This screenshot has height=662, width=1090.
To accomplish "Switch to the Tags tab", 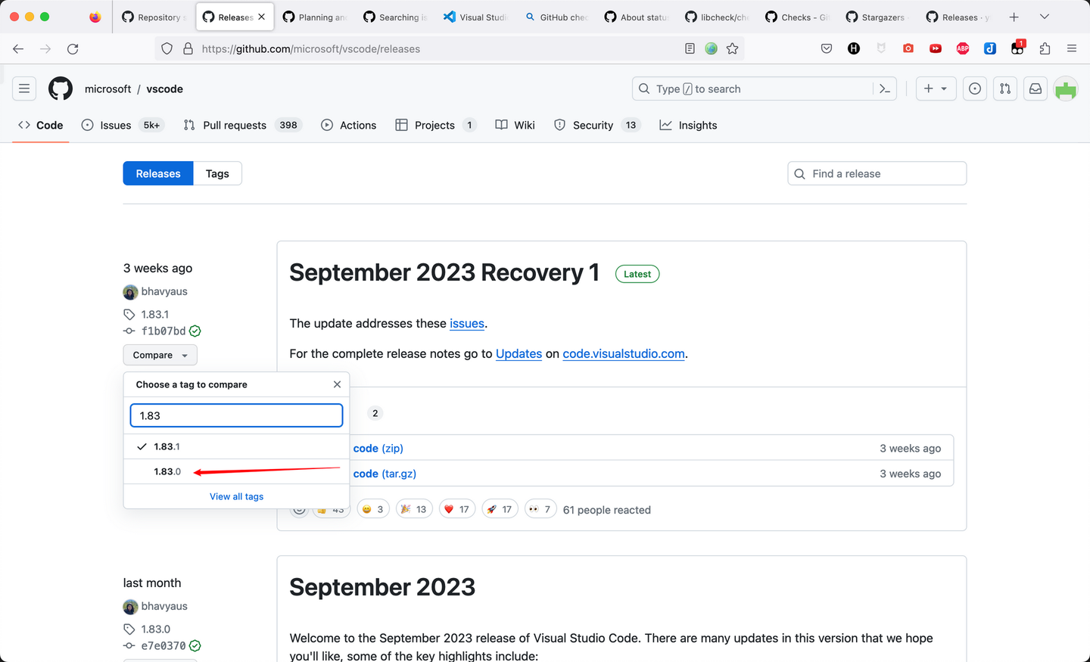I will (x=217, y=173).
